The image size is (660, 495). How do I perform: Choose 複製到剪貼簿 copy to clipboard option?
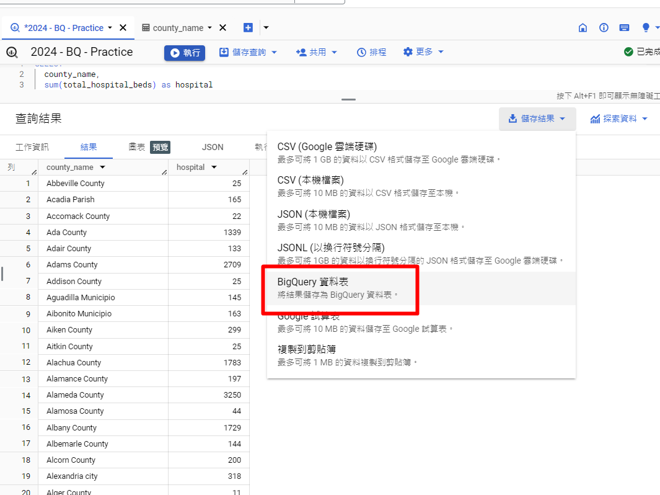coord(421,356)
